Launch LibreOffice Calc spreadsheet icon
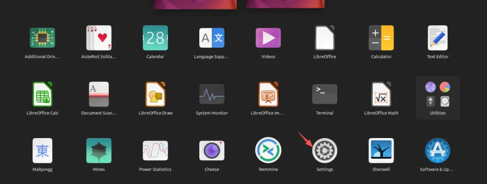The width and height of the screenshot is (487, 184). (x=42, y=94)
